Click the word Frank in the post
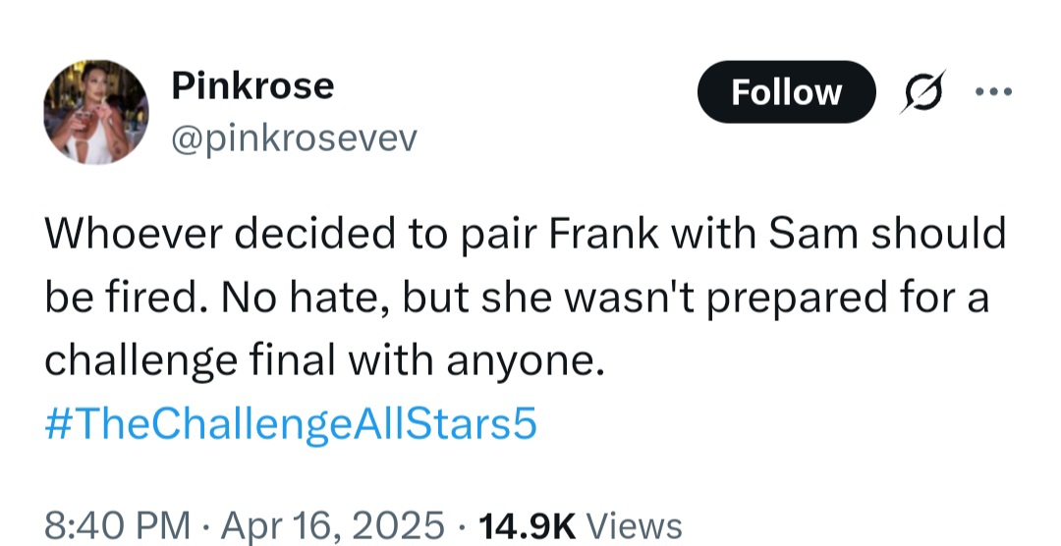1061x546 pixels. [x=603, y=234]
